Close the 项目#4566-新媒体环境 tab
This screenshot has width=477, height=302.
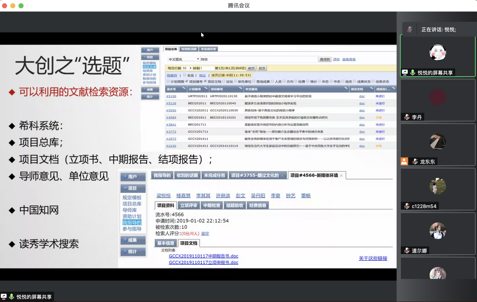[341, 175]
